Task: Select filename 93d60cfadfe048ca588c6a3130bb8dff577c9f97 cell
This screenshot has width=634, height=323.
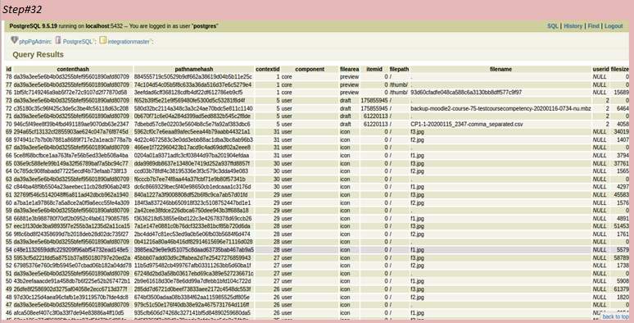Action: 466,93
